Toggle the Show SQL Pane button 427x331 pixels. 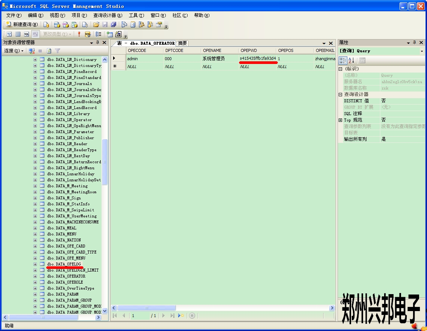26,34
